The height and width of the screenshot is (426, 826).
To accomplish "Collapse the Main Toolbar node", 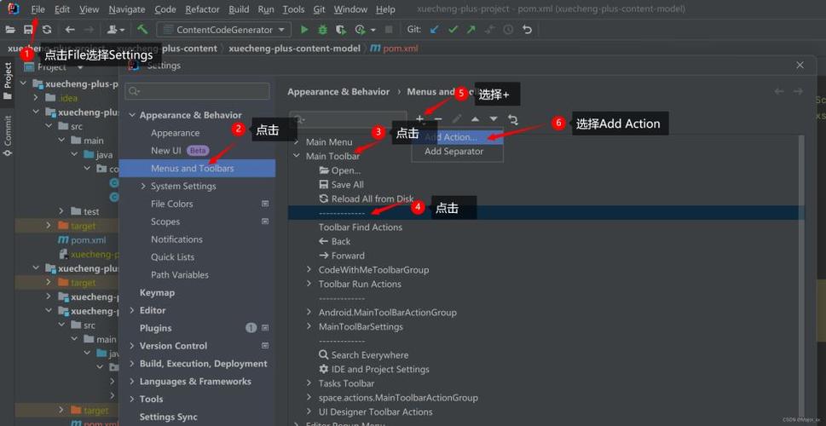I will 297,157.
